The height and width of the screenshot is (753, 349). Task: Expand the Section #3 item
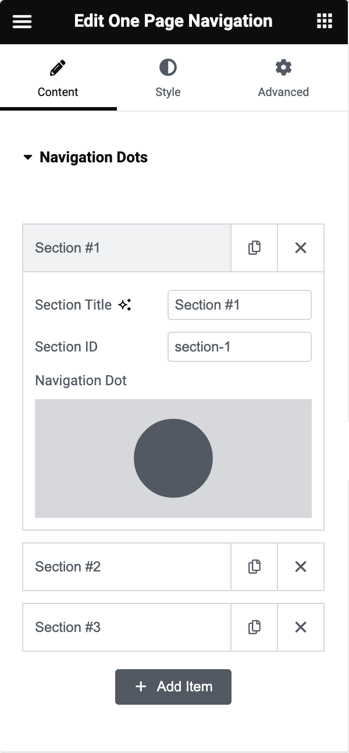[126, 627]
